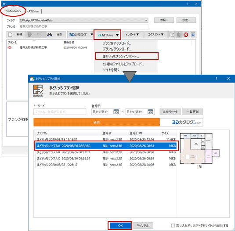Sort list by プラン名 column header

[x=68, y=133]
